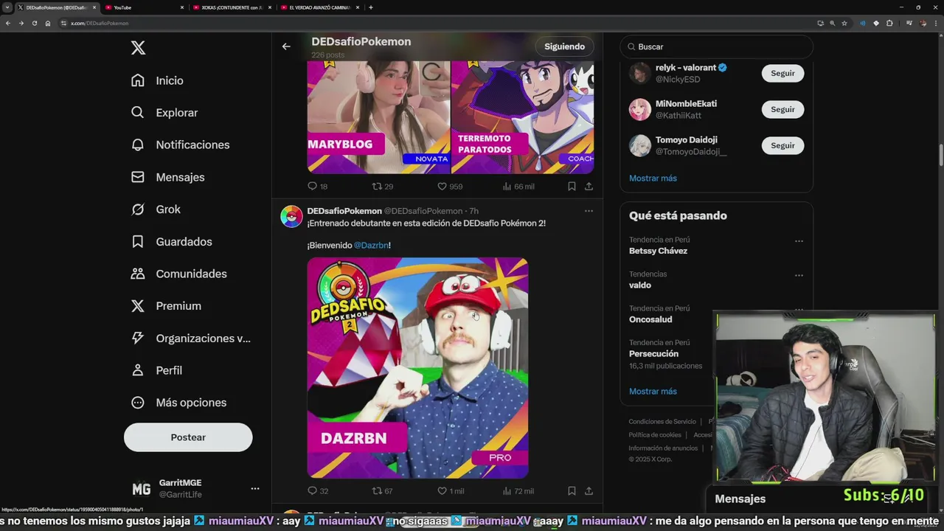Bookmark page with star icon
Screen dimensions: 944x531
pos(844,23)
